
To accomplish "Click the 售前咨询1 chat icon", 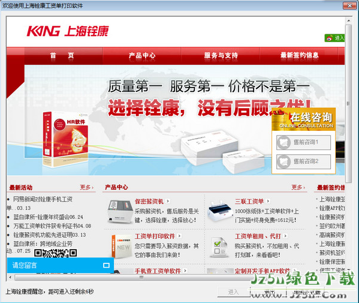I will pos(283,142).
